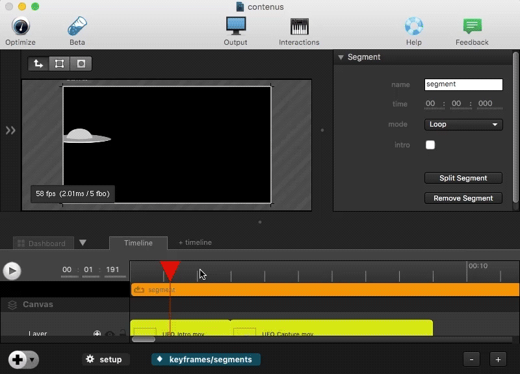Collapse the Segment panel triangle

[340, 57]
